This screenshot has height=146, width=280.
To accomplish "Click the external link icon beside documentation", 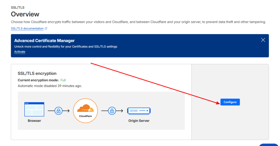I will 46,29.
